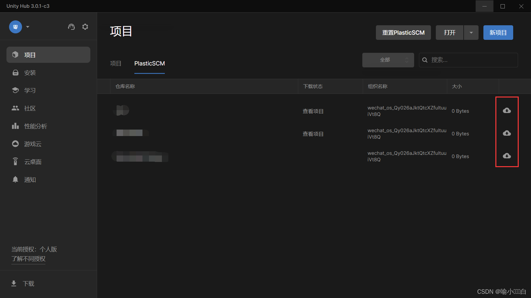Click the 重置PlasticSCM button
This screenshot has width=531, height=298.
tap(403, 33)
